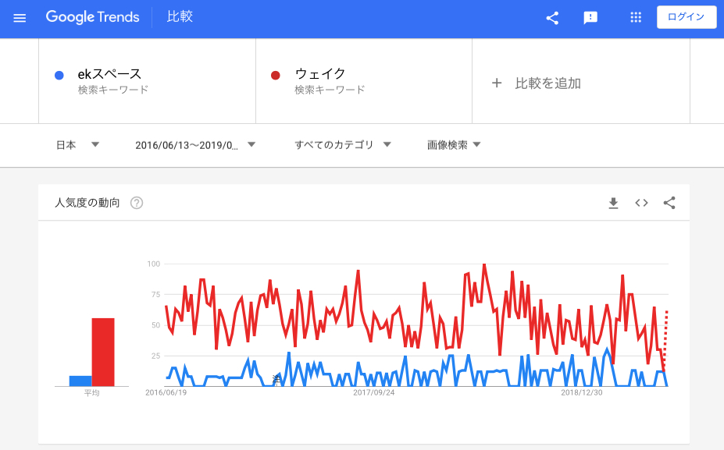This screenshot has height=450, width=724.
Task: Open the date range dropdown 2016/06/13
Action: coord(195,145)
